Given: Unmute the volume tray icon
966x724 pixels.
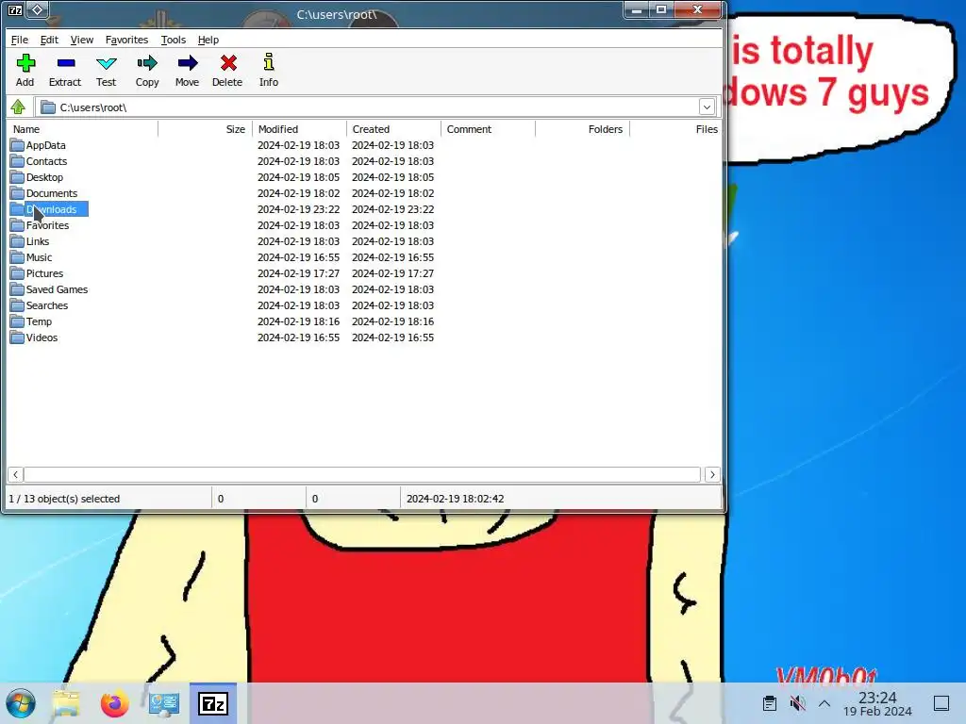Looking at the screenshot, I should point(797,703).
